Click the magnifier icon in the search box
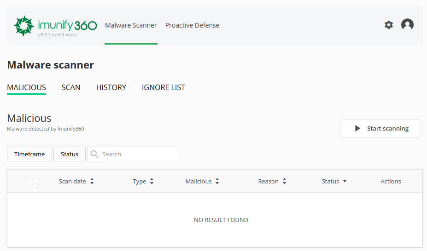This screenshot has width=427, height=251. coord(94,154)
